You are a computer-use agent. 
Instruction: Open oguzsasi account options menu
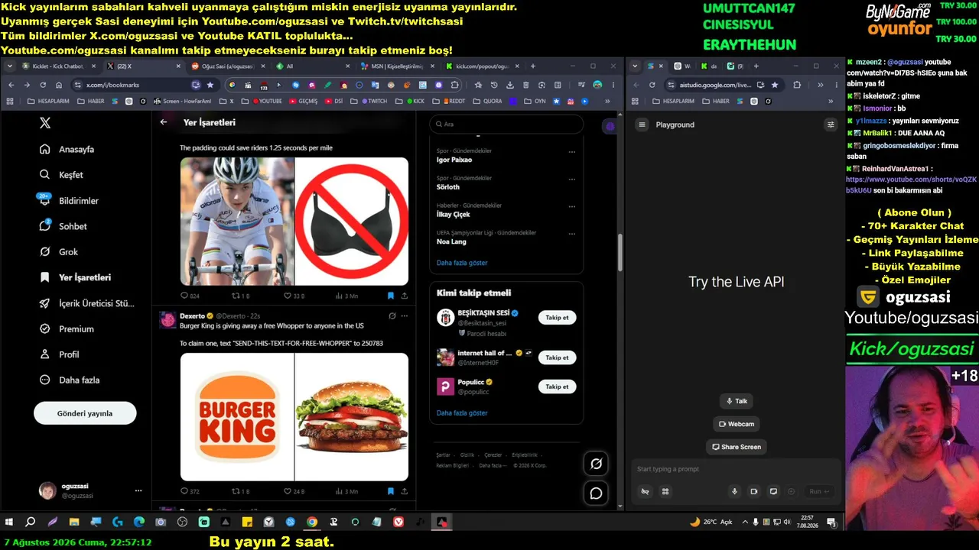(138, 490)
